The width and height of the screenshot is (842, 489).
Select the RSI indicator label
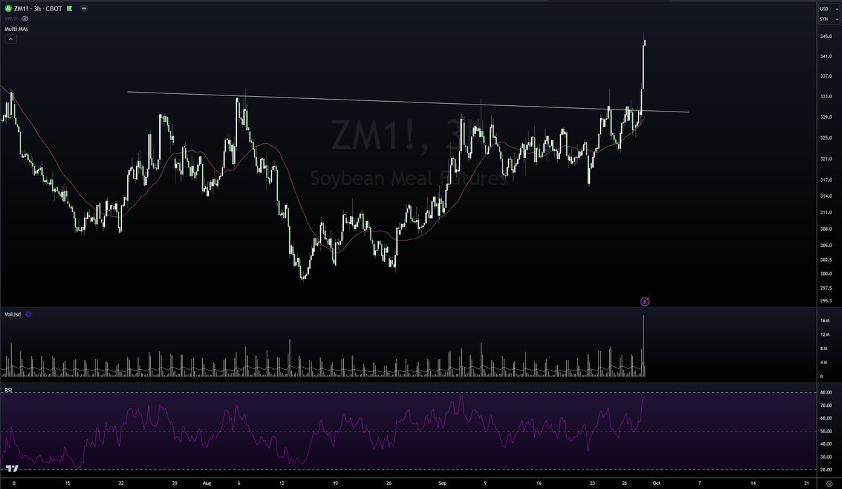tap(8, 390)
